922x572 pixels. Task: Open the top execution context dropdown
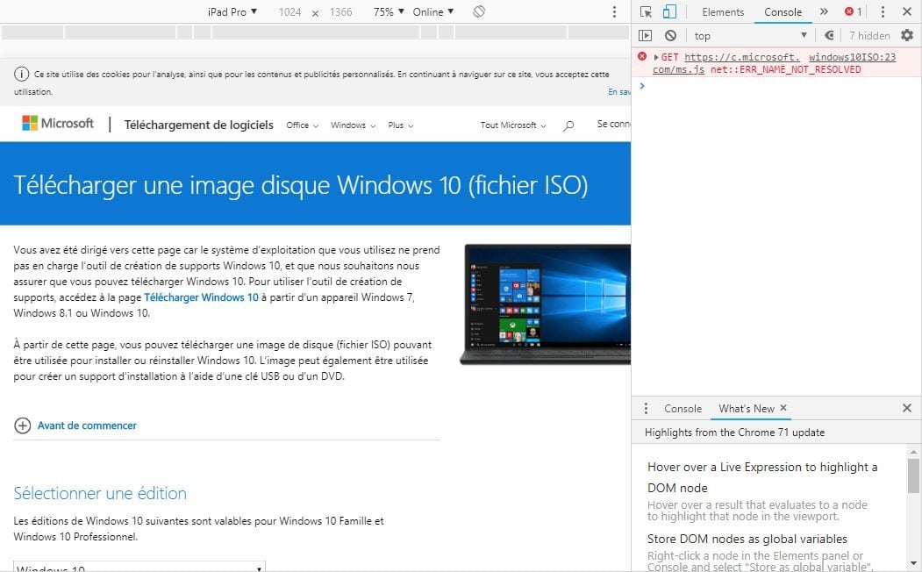[x=750, y=35]
